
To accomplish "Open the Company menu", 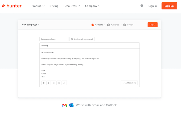I will click(93, 6).
